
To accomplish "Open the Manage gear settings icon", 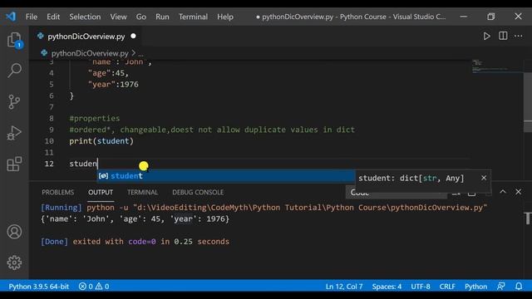I will pos(14,262).
